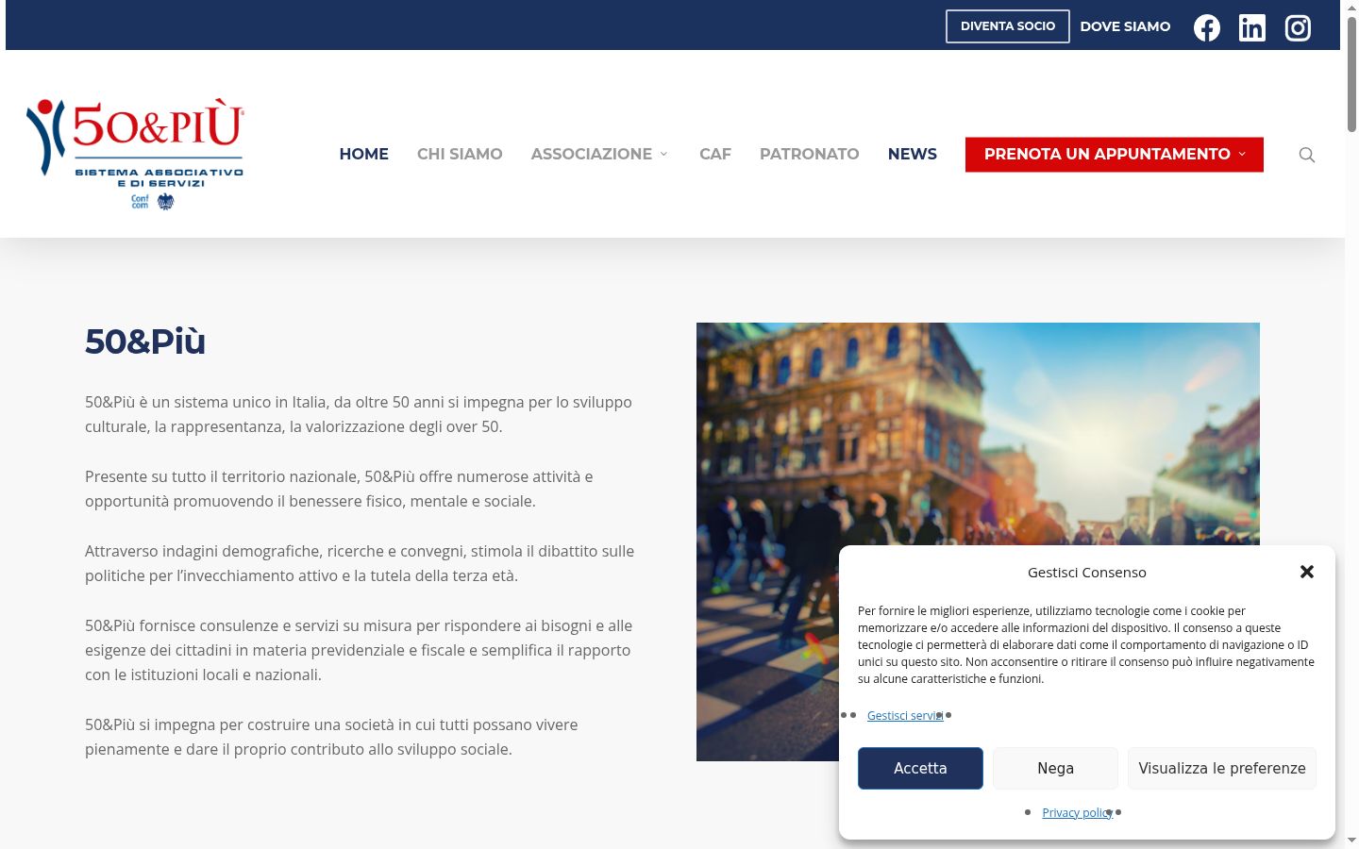Click Prenota un appuntamento button
Image resolution: width=1359 pixels, height=849 pixels.
tap(1115, 155)
